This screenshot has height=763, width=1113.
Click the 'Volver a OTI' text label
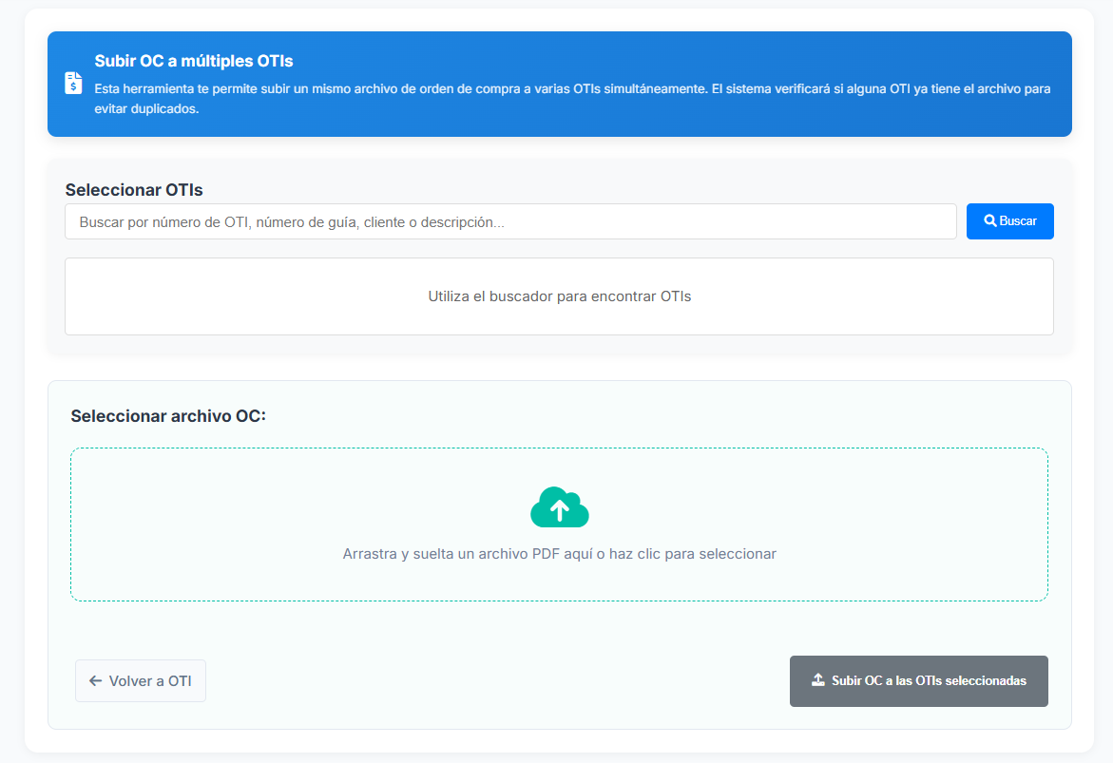(x=150, y=681)
